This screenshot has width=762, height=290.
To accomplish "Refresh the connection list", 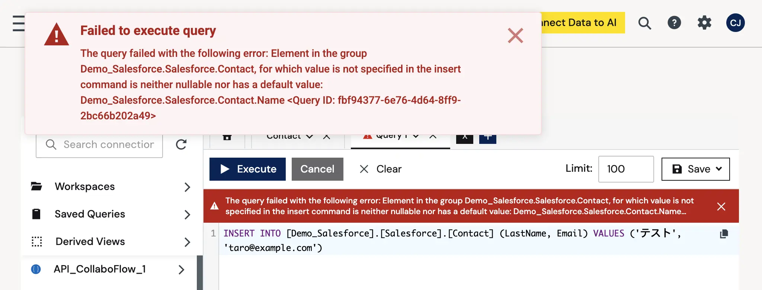I will [181, 144].
